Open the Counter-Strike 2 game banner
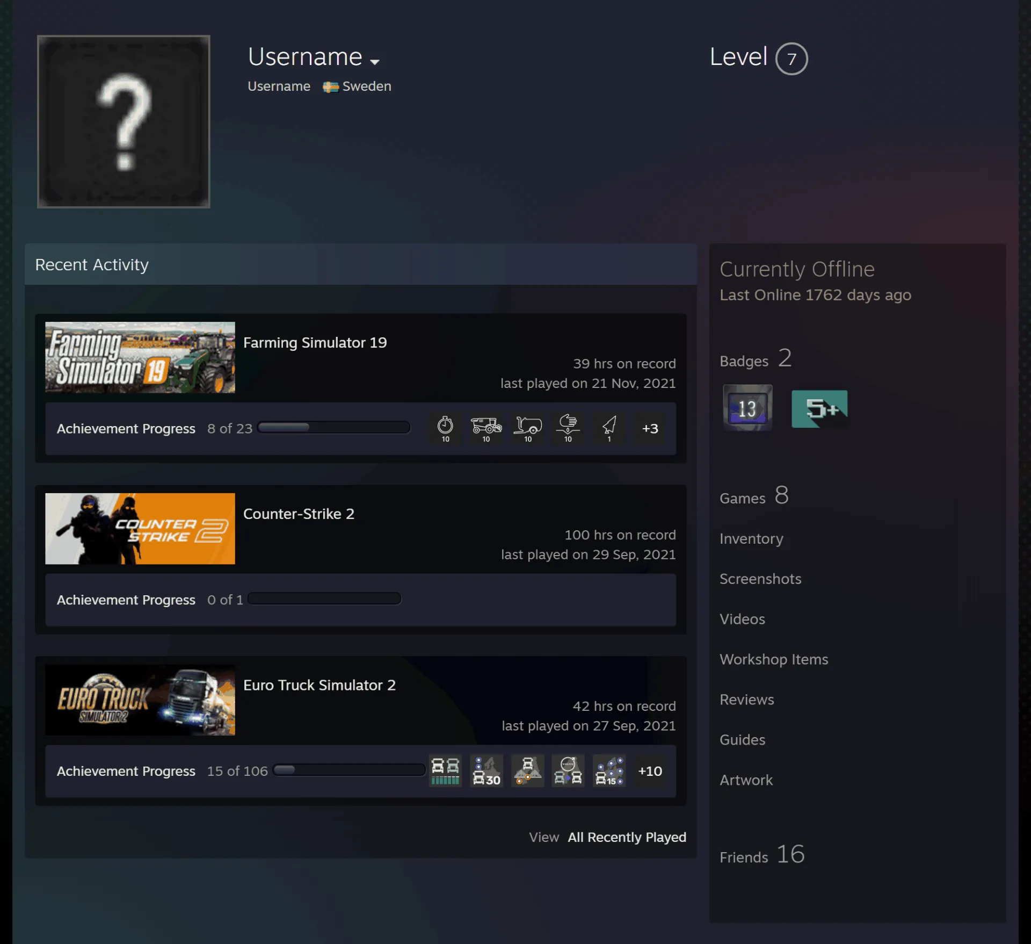The width and height of the screenshot is (1031, 944). pos(140,529)
